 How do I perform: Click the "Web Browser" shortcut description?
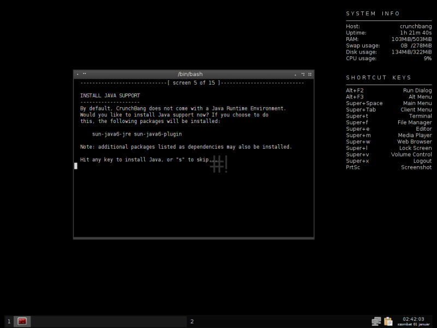pyautogui.click(x=415, y=142)
